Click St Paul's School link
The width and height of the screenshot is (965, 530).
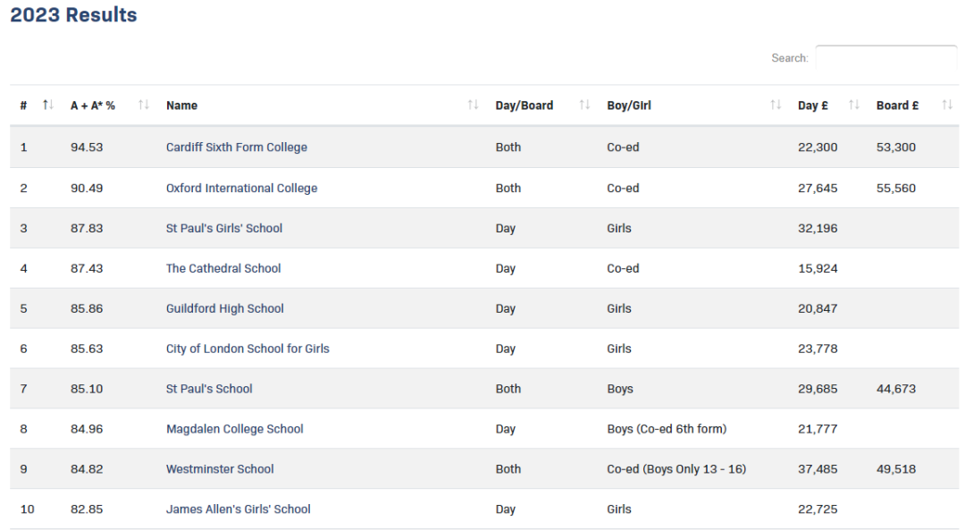tap(209, 389)
